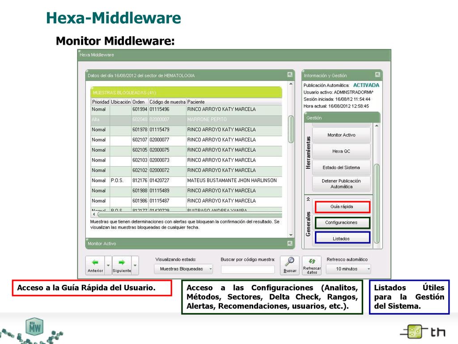
Task: Click the ACTIVADA publication status text
Action: coord(366,85)
